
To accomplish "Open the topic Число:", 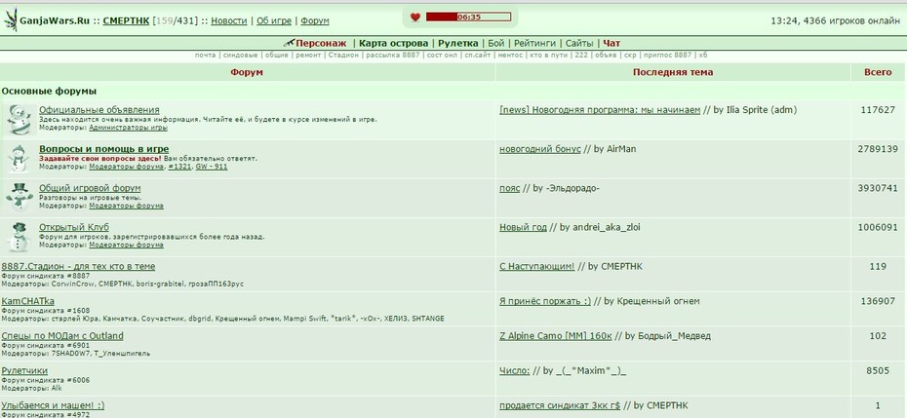I will tap(514, 370).
